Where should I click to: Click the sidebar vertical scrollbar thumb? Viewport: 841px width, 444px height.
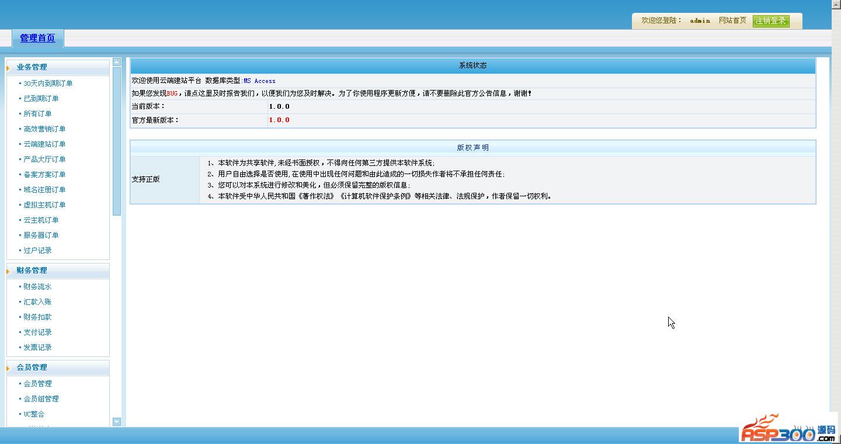(117, 140)
